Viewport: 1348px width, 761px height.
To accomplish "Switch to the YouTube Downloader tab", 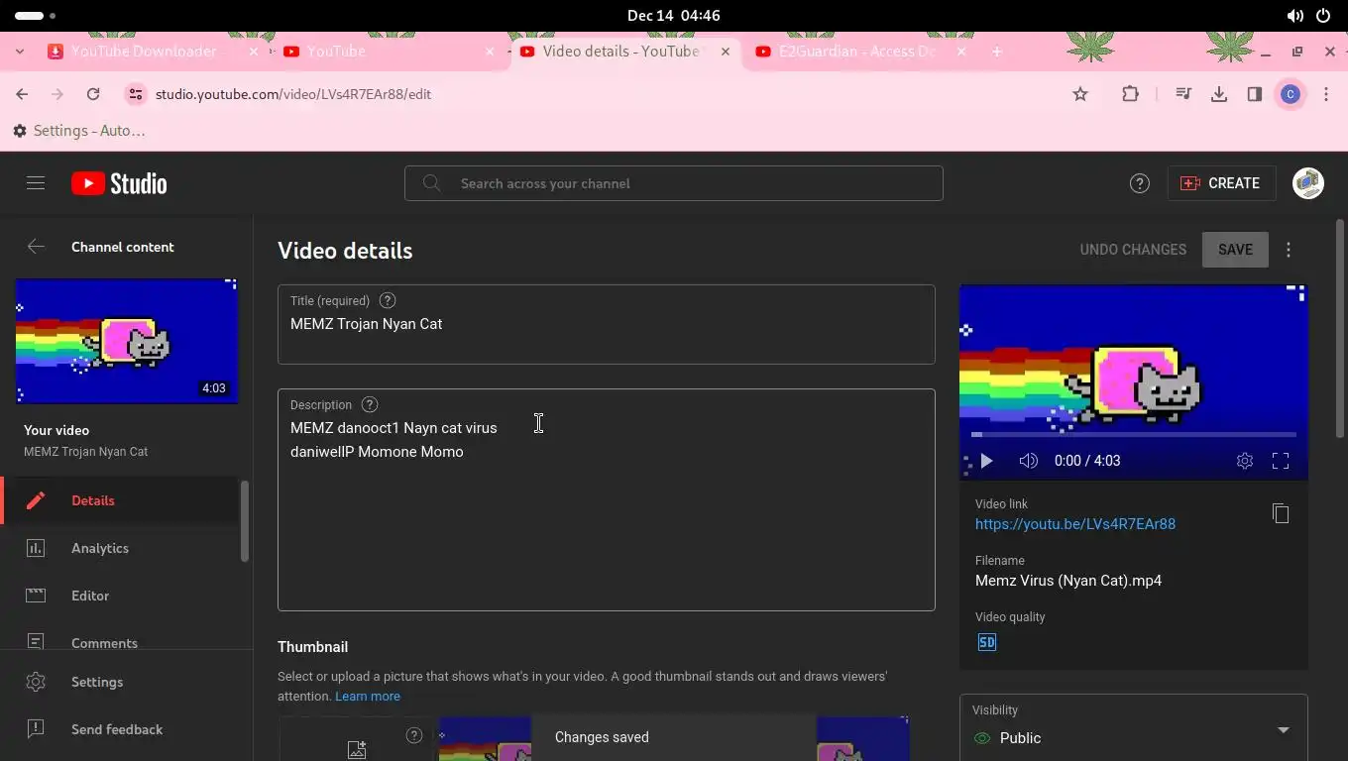I will 144,52.
